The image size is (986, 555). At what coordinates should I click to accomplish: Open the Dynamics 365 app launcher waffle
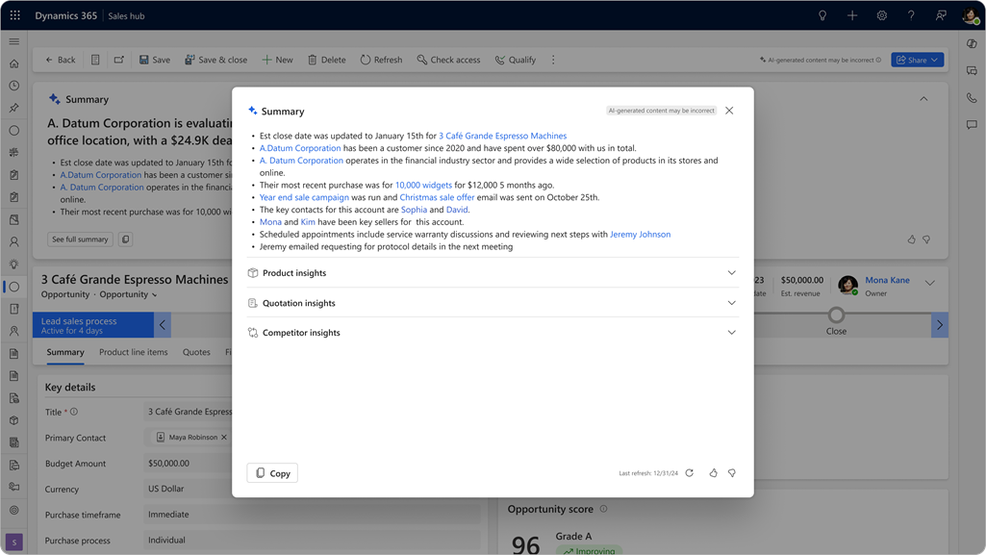[13, 14]
